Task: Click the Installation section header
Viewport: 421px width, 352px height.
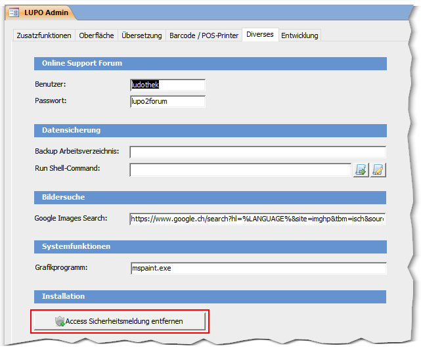Action: (x=210, y=297)
